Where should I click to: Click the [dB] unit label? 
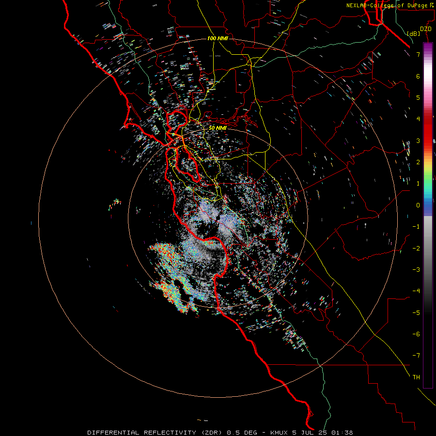click(x=413, y=33)
